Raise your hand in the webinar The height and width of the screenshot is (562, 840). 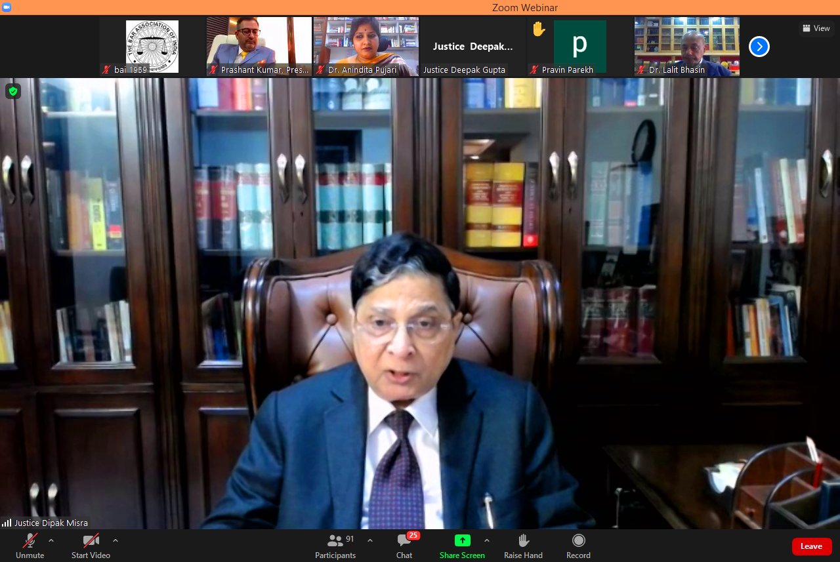tap(523, 546)
